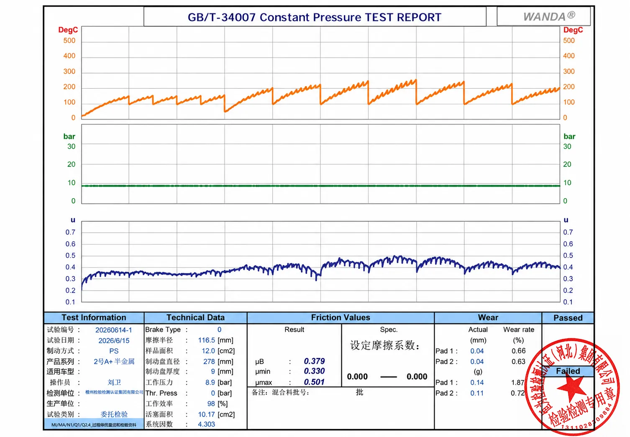Click the "Failed" result label
Screen dimensions: 630x437
click(x=568, y=371)
